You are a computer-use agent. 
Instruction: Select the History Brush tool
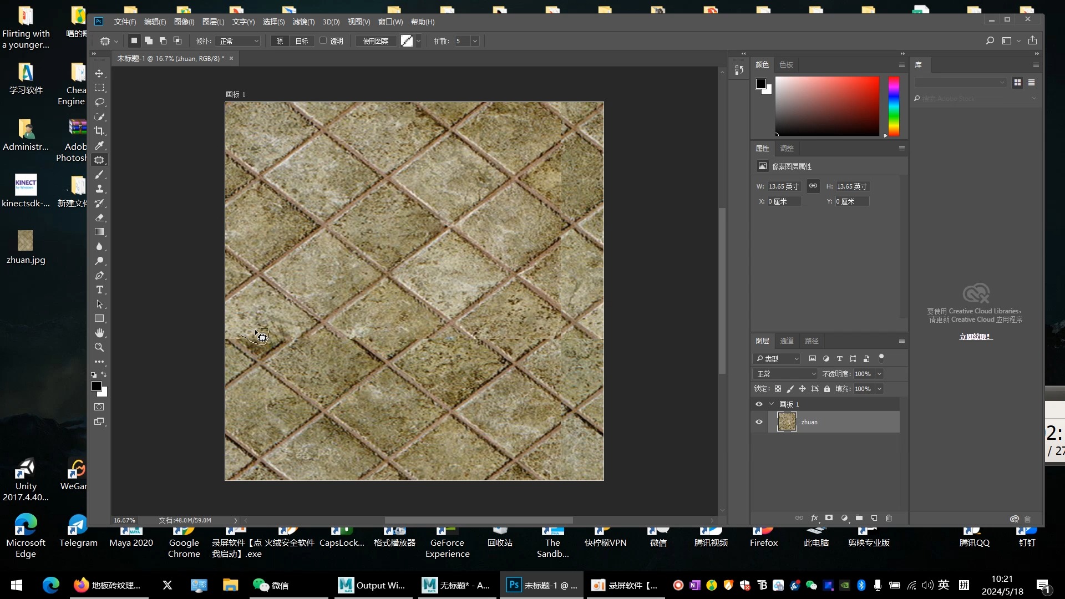pyautogui.click(x=99, y=203)
